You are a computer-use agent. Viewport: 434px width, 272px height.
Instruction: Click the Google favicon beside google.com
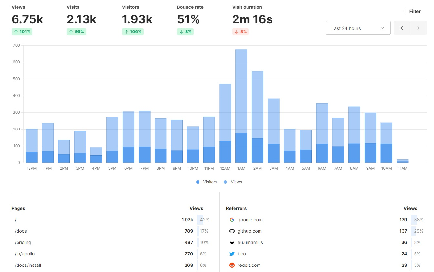coord(232,220)
